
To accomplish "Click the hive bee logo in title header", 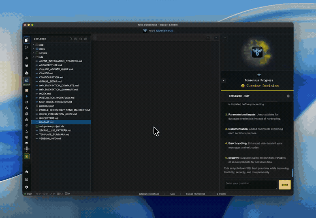I will 145,31.
